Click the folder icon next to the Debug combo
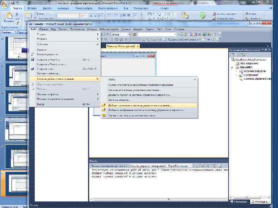278x208 pixels. click(x=134, y=34)
